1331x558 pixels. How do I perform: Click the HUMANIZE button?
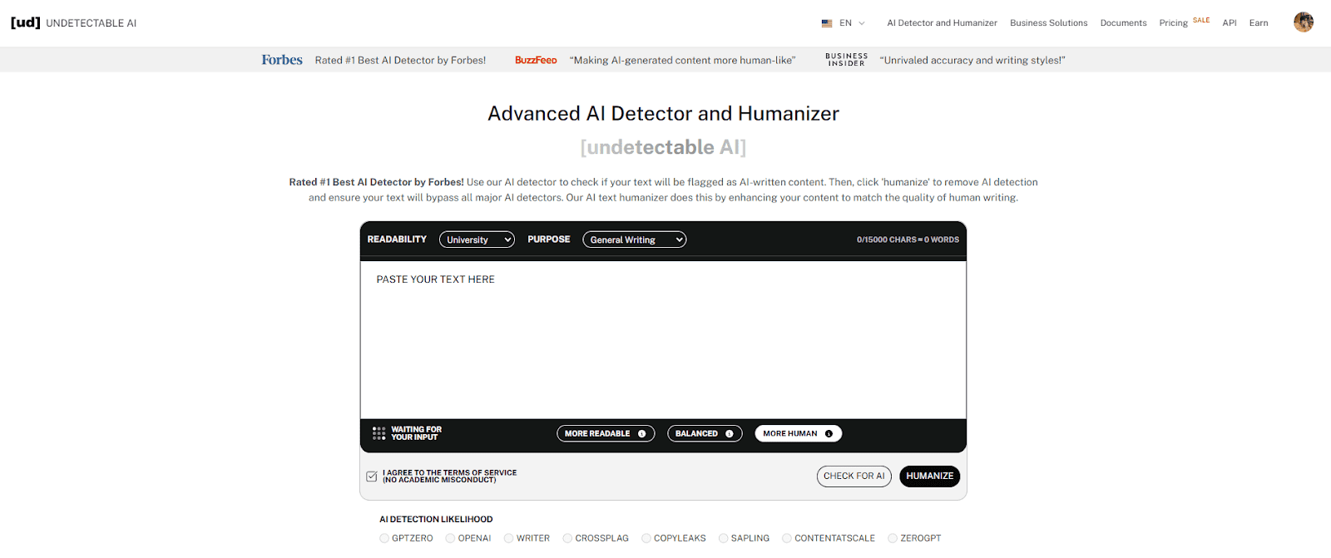click(929, 477)
